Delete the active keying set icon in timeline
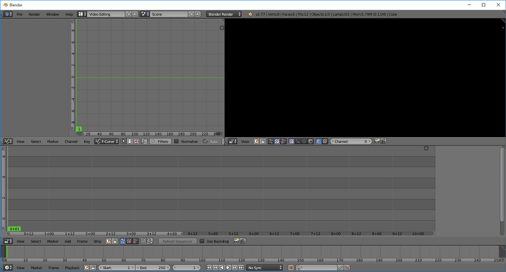This screenshot has height=272, width=506. pyautogui.click(x=347, y=268)
